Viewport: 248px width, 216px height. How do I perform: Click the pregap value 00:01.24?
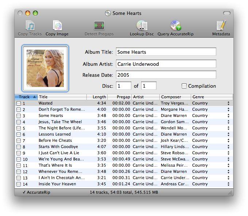(121, 184)
